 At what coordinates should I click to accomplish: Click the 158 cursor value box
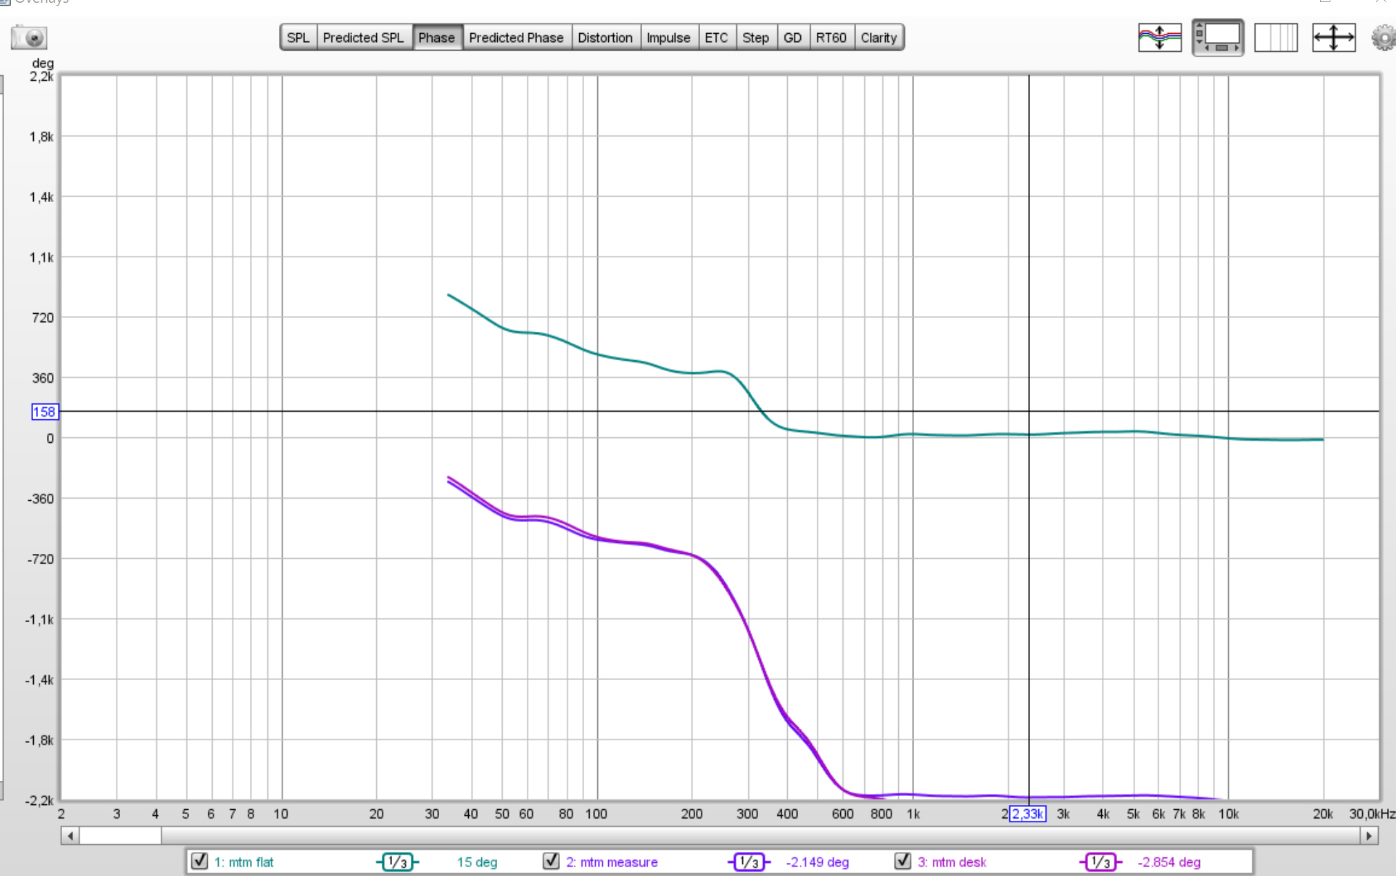click(45, 412)
